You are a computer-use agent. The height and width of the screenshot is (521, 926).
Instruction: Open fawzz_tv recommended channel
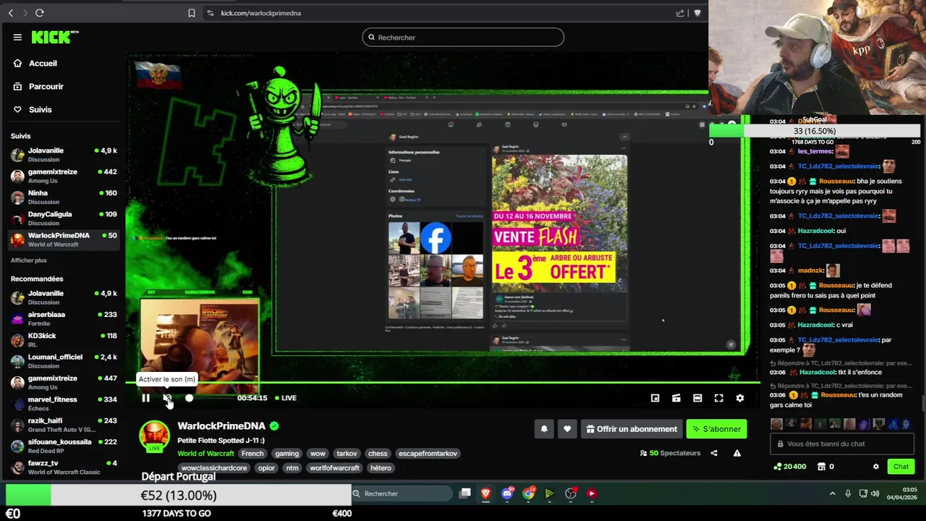(64, 467)
